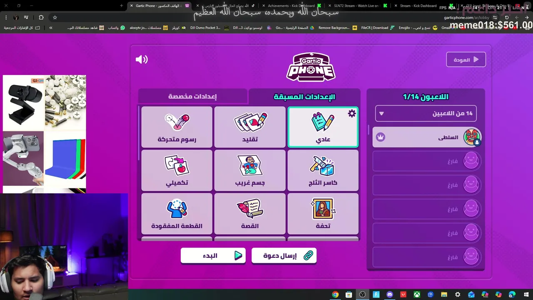Choose the تقليد preset card

[x=250, y=127]
